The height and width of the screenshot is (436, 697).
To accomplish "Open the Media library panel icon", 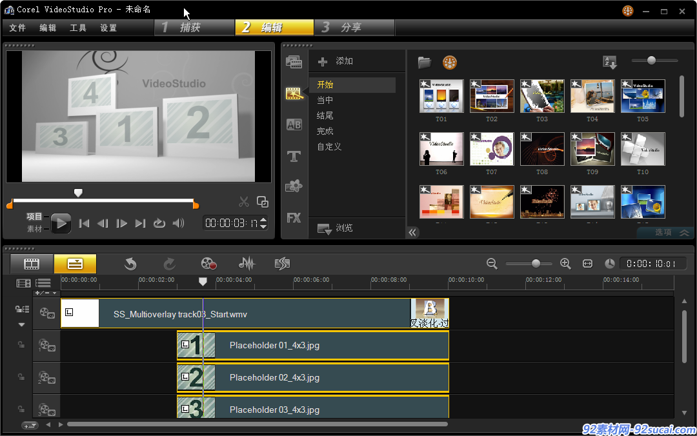I will click(294, 62).
